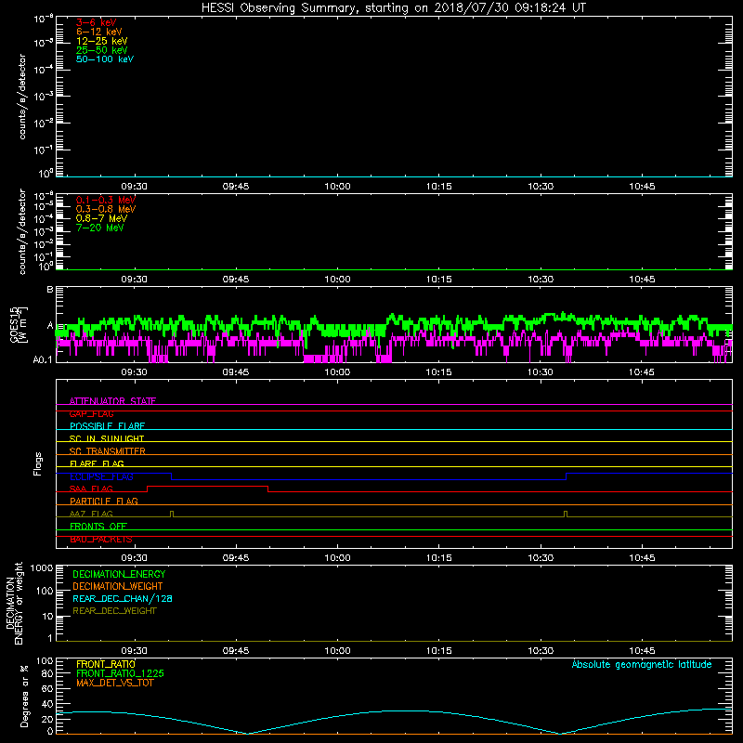Click the 1000 tick on decimation axis
Screen dimensions: 743x743
(42, 567)
